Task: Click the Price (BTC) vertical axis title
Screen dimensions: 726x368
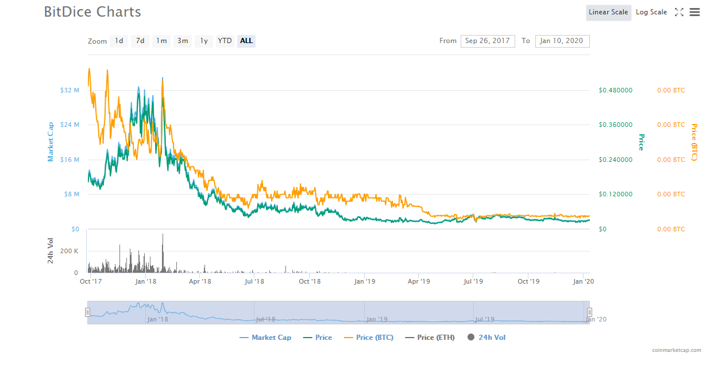Action: (x=694, y=142)
